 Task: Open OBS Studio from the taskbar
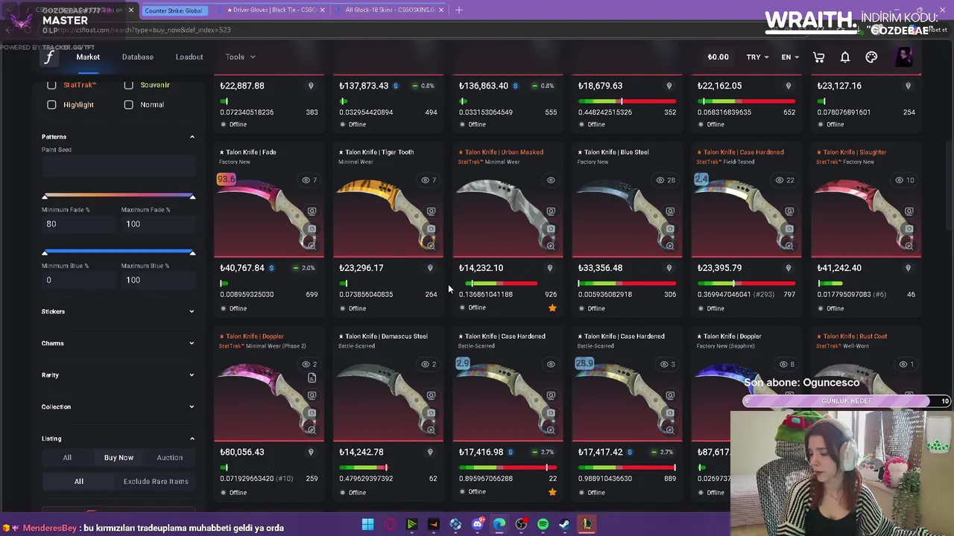coord(521,525)
